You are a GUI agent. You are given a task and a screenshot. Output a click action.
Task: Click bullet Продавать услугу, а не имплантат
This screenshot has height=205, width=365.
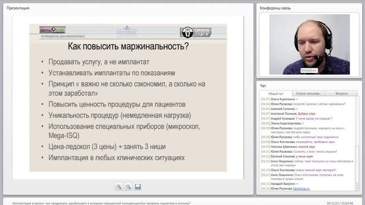click(99, 62)
